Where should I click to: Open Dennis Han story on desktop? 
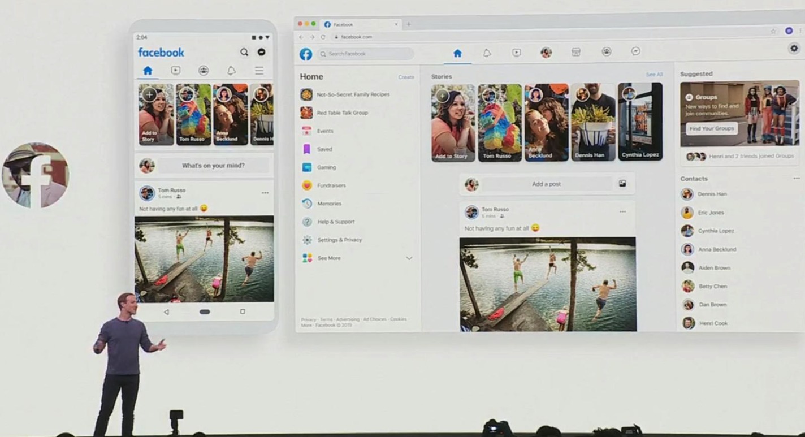(594, 122)
